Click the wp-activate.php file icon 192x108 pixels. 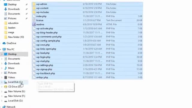tap(34, 28)
